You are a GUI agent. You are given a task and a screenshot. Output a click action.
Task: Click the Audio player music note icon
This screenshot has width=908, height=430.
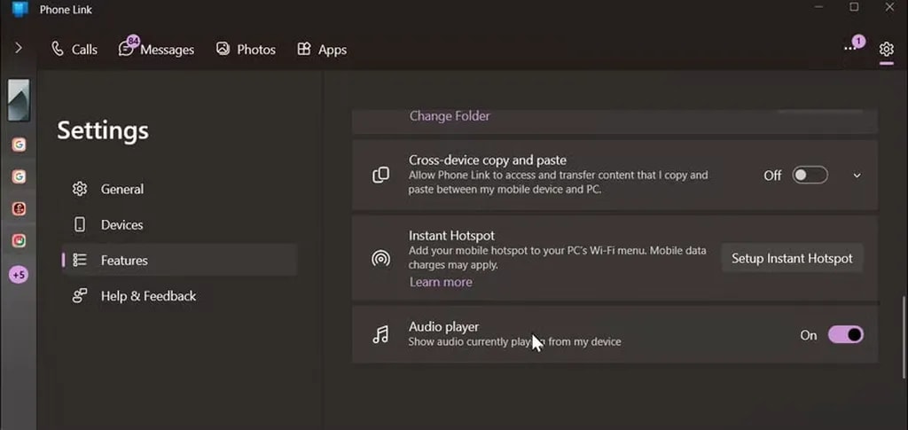click(x=380, y=334)
